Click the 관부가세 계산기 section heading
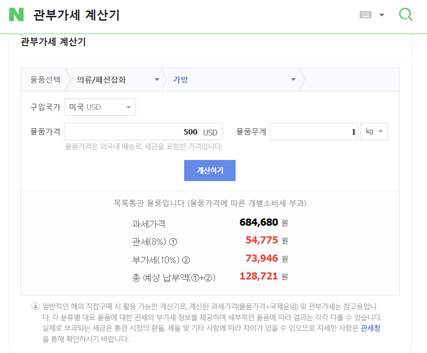 53,42
